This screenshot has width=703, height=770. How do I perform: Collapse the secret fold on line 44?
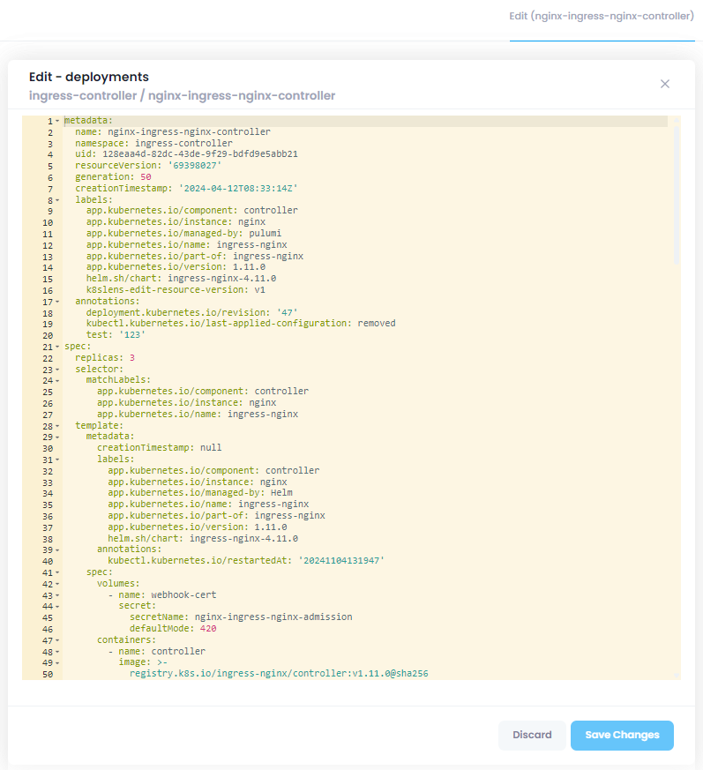(57, 607)
